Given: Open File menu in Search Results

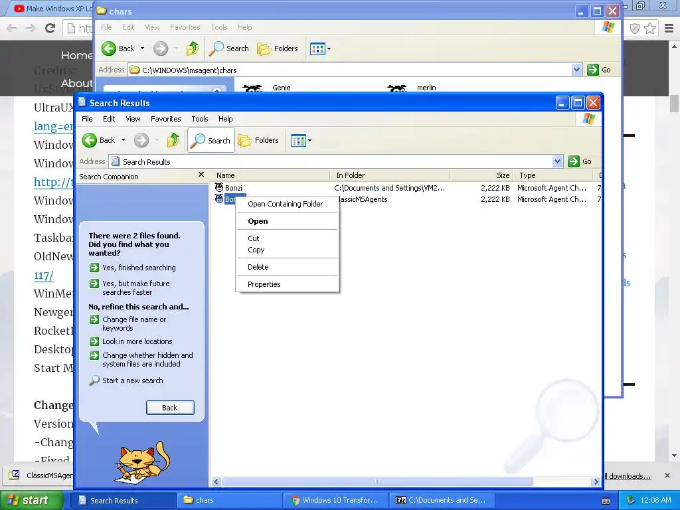Looking at the screenshot, I should pyautogui.click(x=87, y=119).
